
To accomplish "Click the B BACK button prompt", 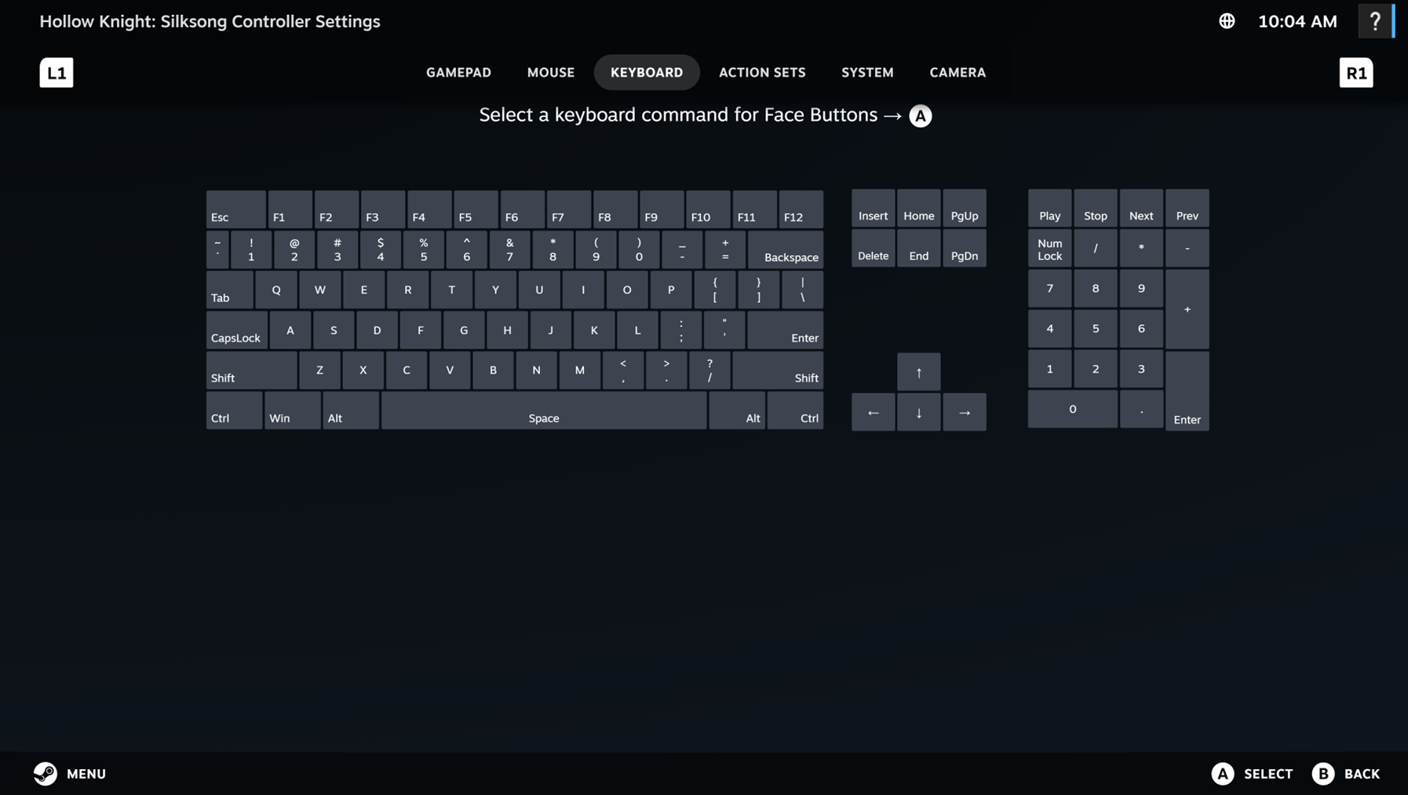I will (1346, 774).
